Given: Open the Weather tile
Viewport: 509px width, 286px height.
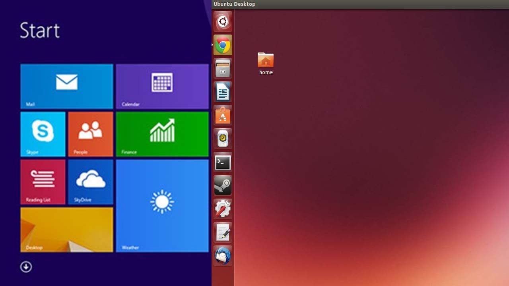Looking at the screenshot, I should 162,206.
